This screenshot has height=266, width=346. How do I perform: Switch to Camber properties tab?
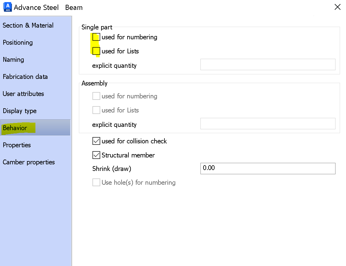coord(29,162)
